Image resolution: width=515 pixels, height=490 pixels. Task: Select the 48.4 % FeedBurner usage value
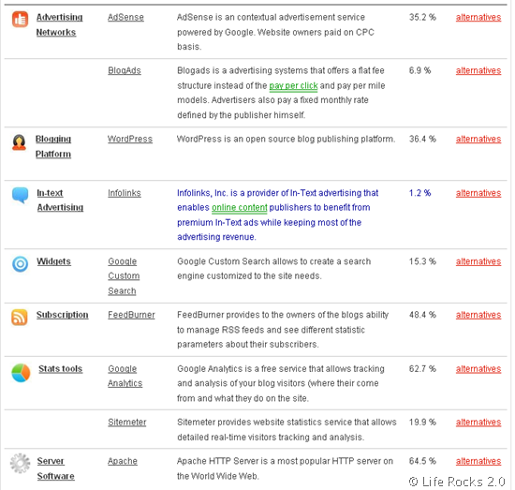[x=422, y=315]
